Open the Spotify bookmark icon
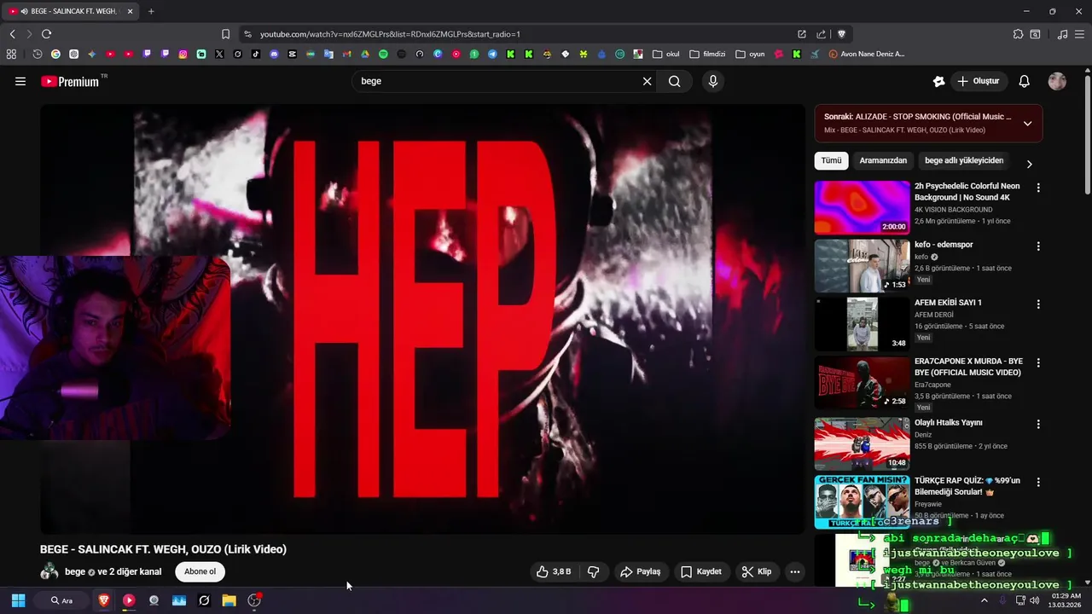The height and width of the screenshot is (614, 1092). [383, 54]
